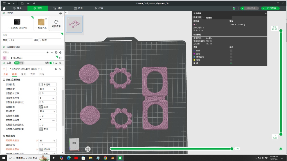The height and width of the screenshot is (161, 287).
Task: Reset the 0.20mm Standard preset with the orange icon
Action: coord(4,69)
